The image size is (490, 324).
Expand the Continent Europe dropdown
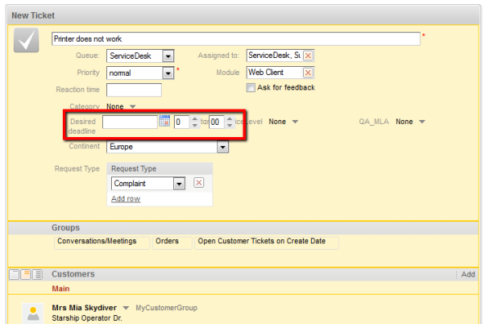pos(223,147)
